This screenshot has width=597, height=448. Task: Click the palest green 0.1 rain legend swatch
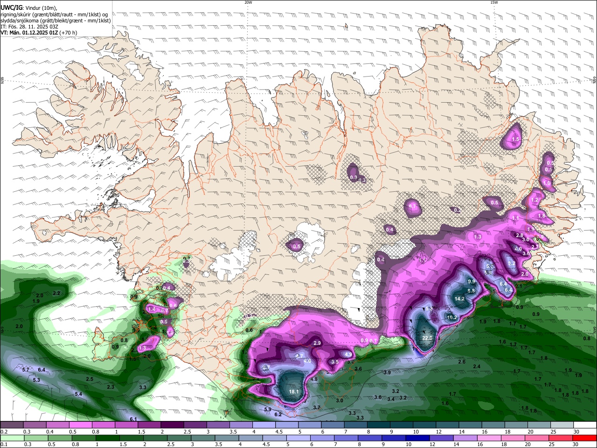click(x=12, y=438)
